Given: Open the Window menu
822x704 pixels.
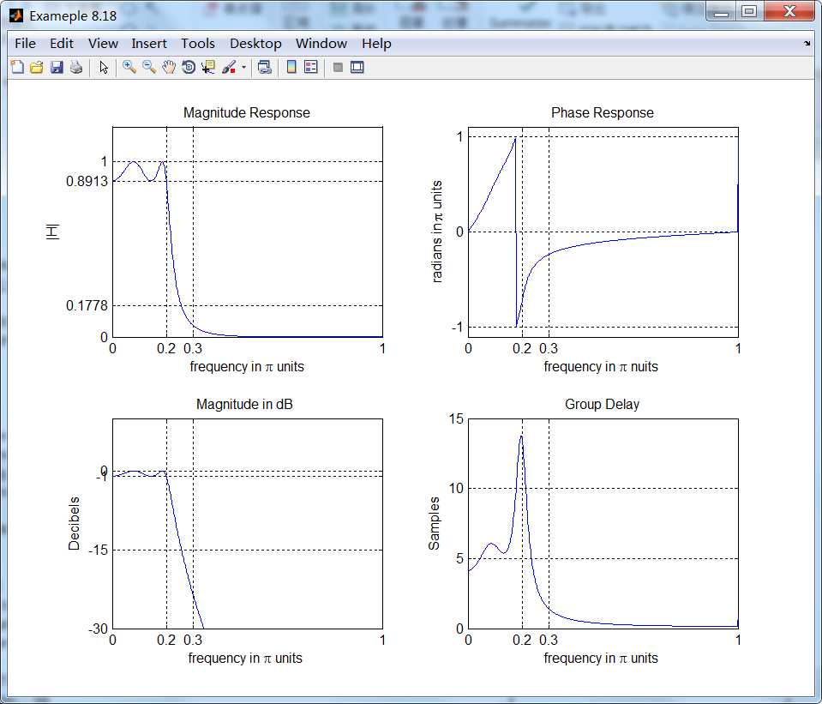Looking at the screenshot, I should tap(321, 44).
